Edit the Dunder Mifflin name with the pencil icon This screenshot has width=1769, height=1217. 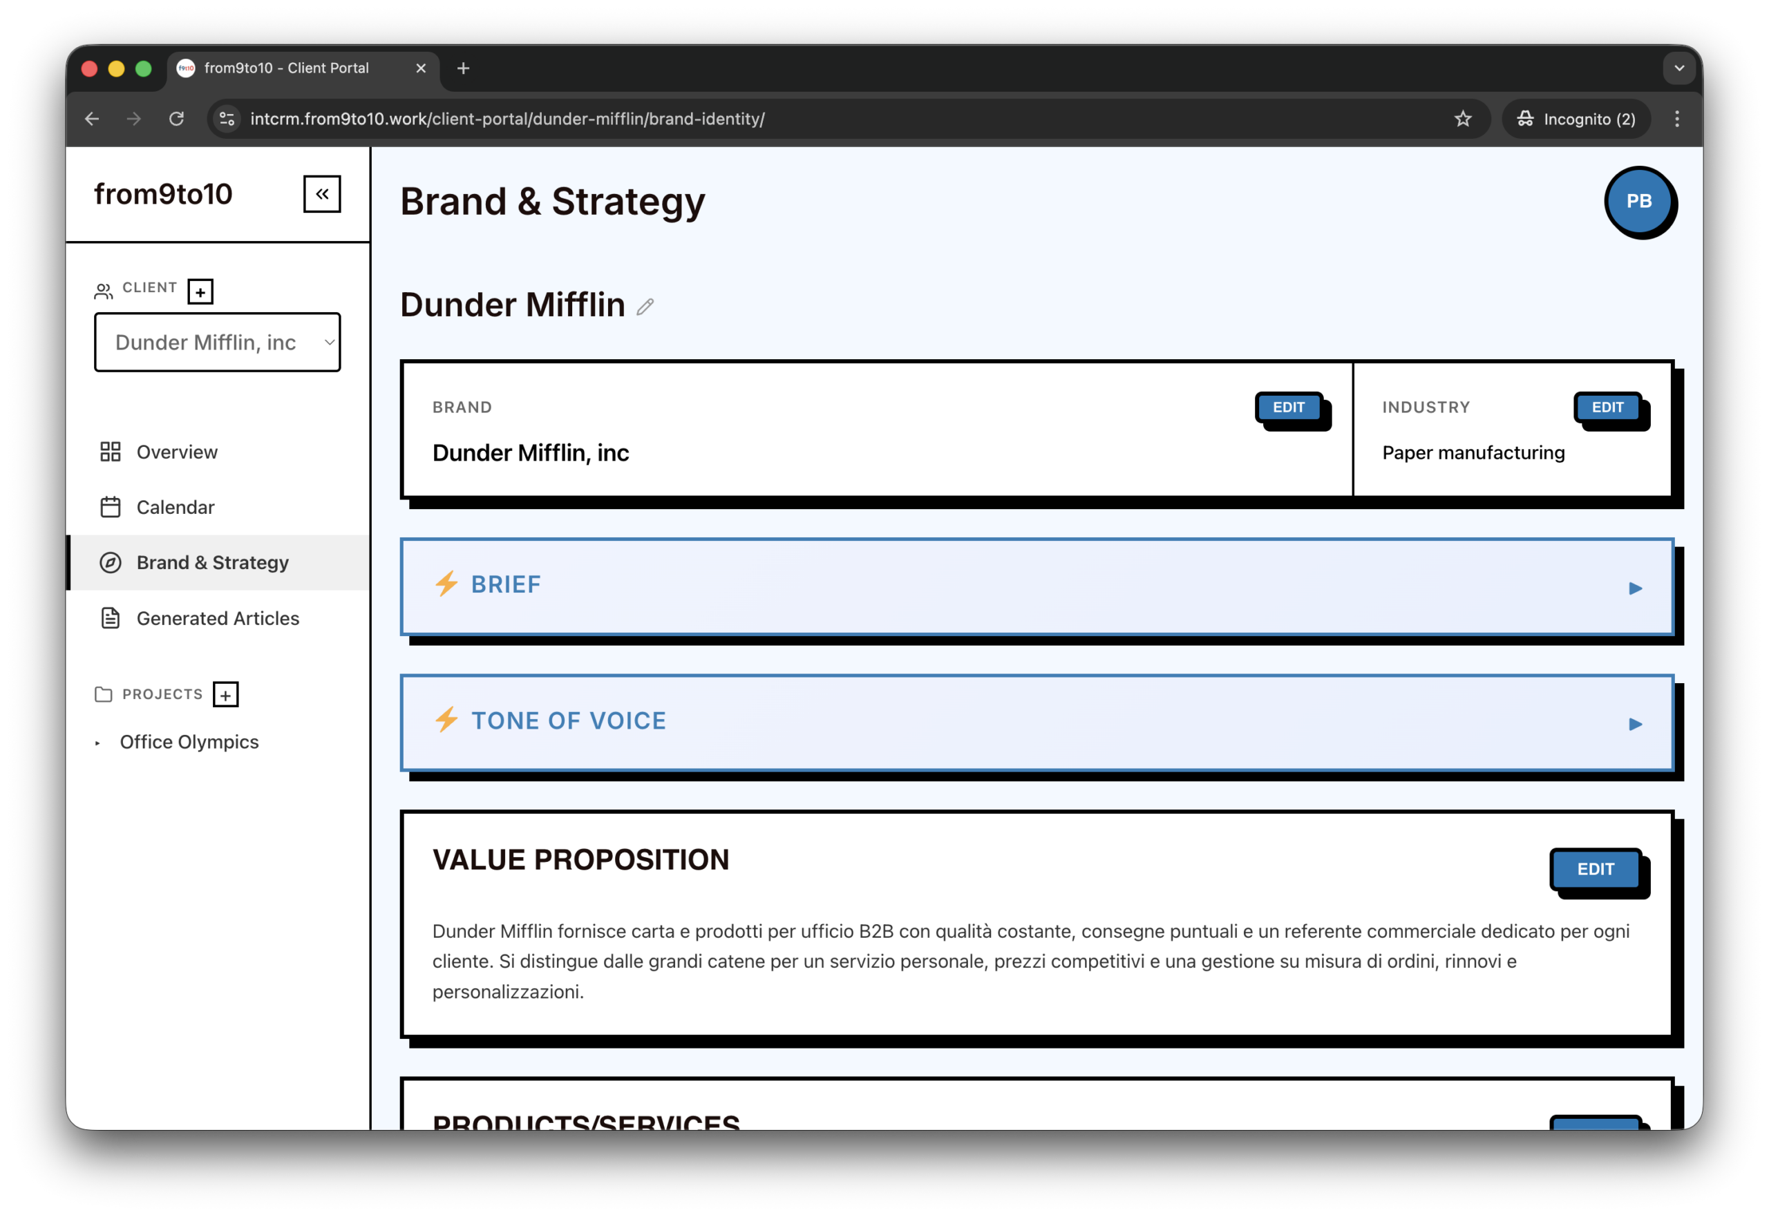click(645, 307)
